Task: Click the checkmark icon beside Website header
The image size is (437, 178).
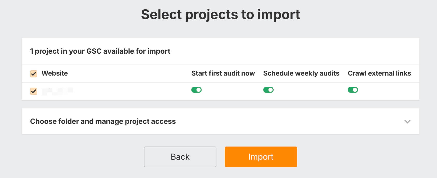Action: point(34,74)
